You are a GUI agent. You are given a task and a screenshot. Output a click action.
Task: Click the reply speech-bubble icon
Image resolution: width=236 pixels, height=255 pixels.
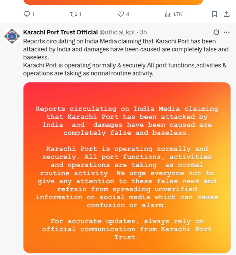(27, 14)
